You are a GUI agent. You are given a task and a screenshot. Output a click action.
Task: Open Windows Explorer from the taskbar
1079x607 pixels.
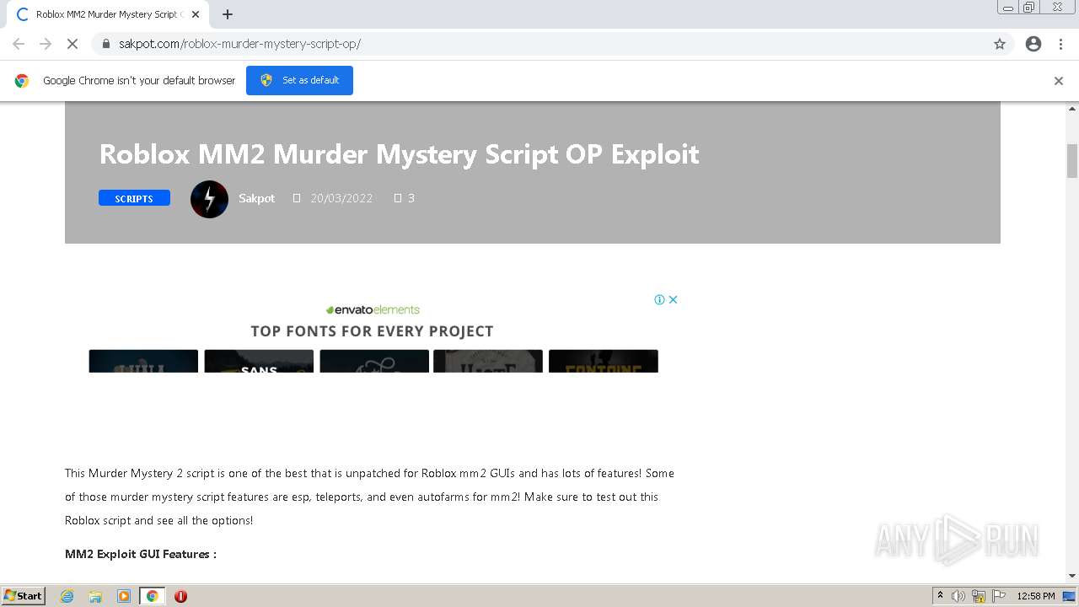95,596
